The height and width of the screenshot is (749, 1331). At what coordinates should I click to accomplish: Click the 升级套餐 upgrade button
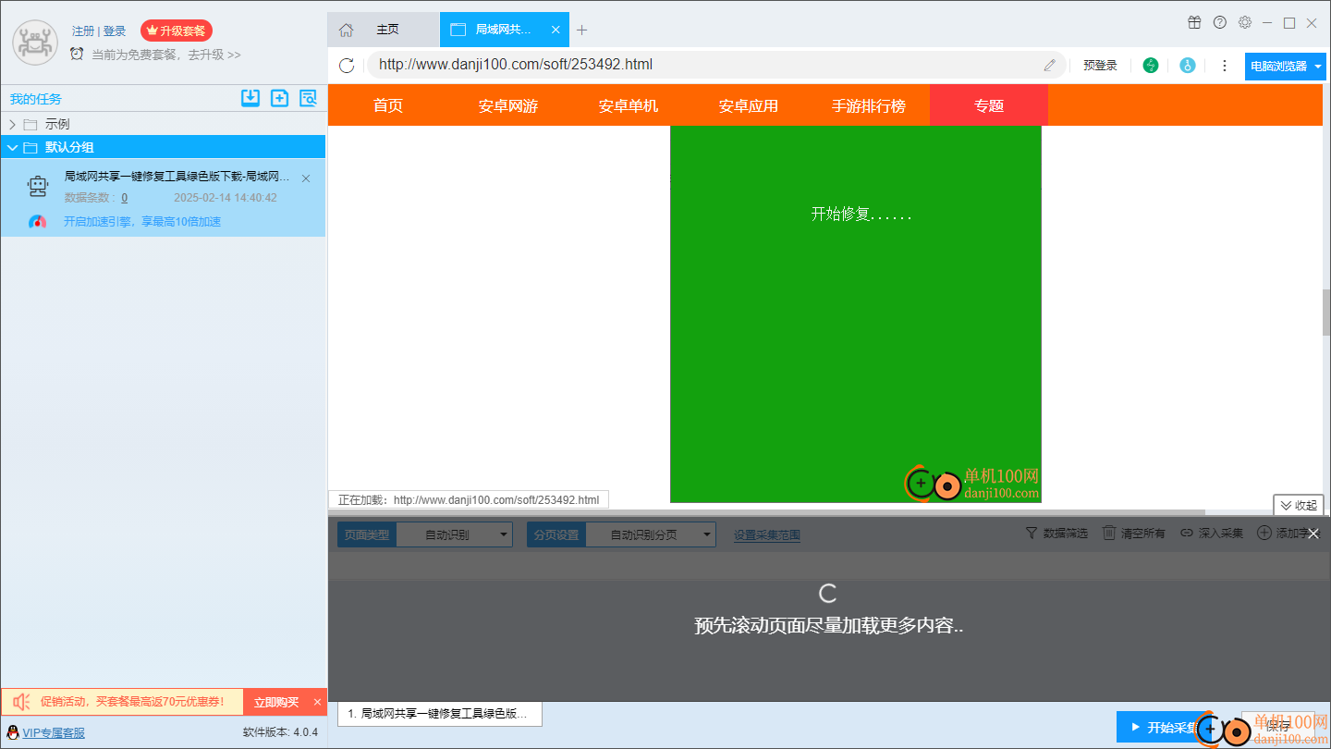tap(177, 31)
